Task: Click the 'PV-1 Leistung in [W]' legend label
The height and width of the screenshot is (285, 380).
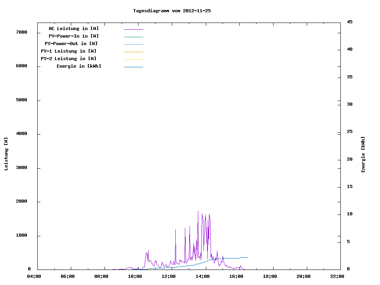Action: click(x=68, y=51)
